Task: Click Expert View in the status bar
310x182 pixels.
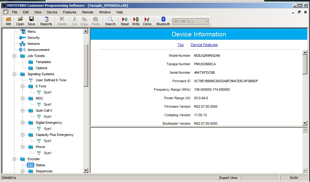Action: point(228,178)
